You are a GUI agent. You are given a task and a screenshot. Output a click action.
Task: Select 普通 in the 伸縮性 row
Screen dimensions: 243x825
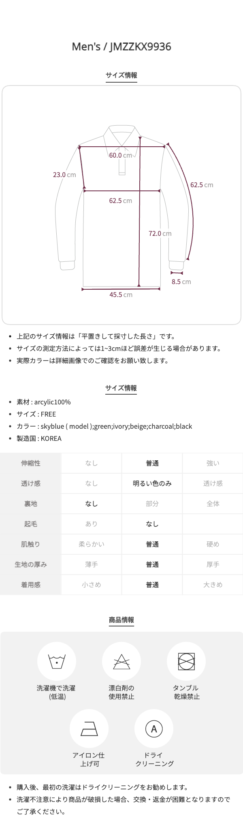point(152,463)
